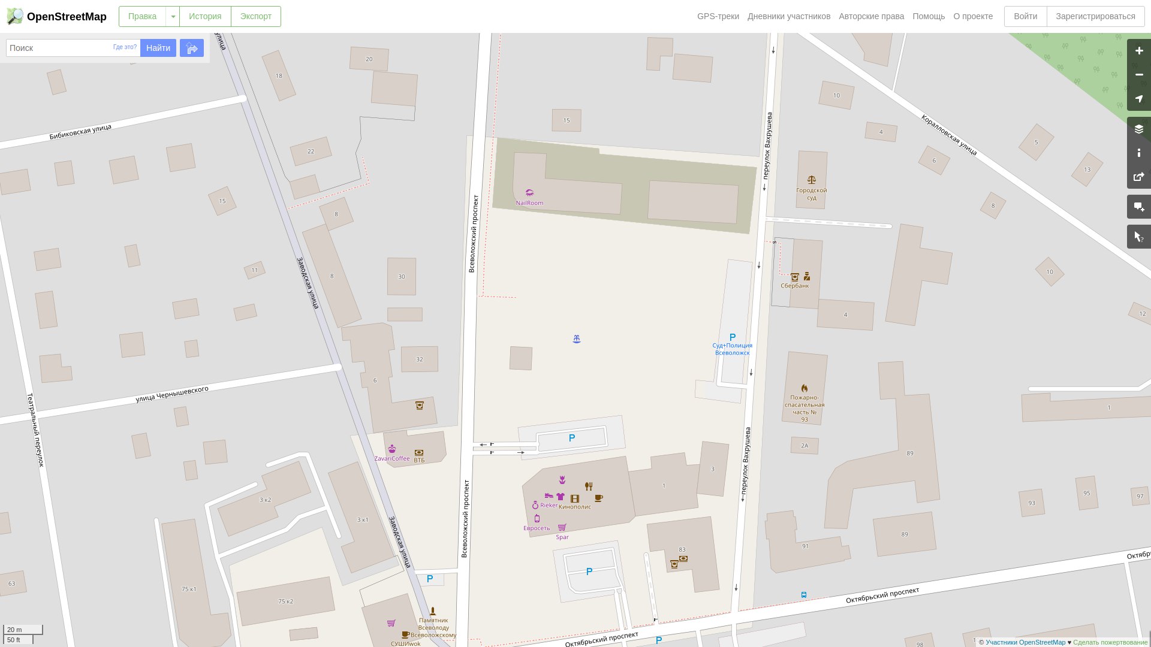This screenshot has width=1151, height=647.
Task: Click the Войти login button
Action: 1025,17
